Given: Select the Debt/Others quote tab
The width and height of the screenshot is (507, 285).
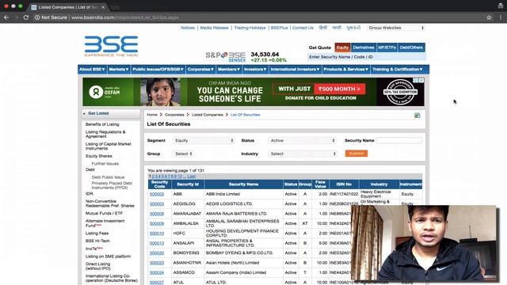Looking at the screenshot, I should tap(411, 47).
